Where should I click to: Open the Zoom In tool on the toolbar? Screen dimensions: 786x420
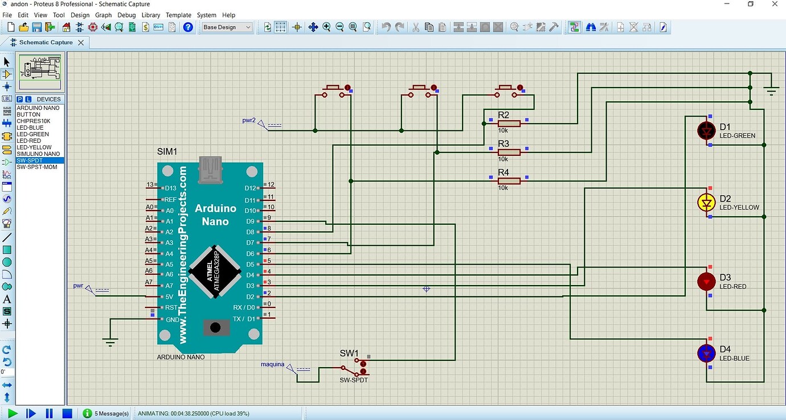click(x=325, y=27)
